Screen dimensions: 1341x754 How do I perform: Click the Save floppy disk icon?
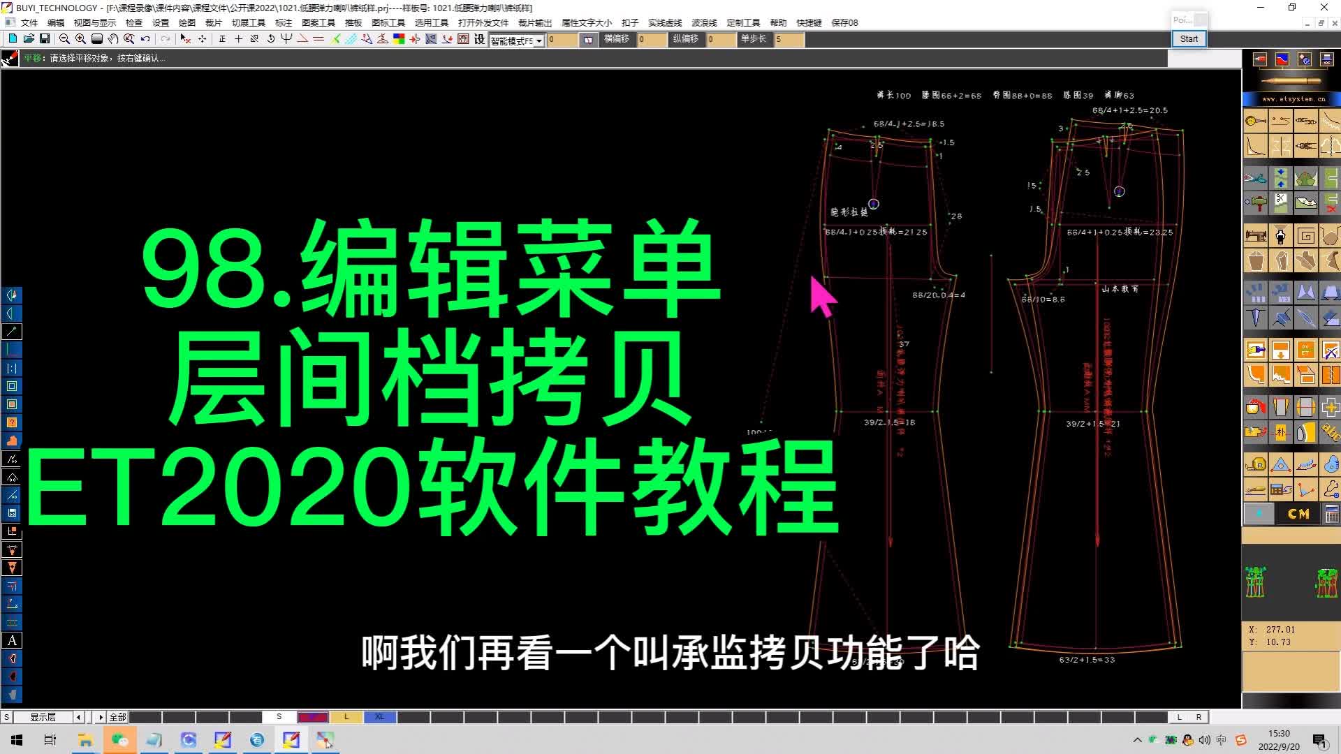(45, 39)
